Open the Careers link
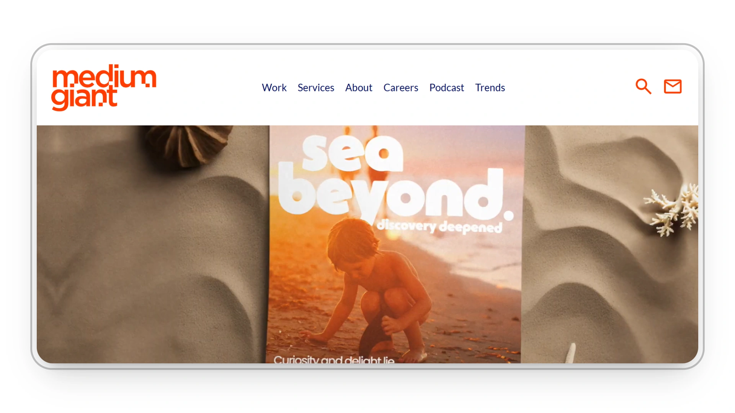This screenshot has height=413, width=735. 401,88
